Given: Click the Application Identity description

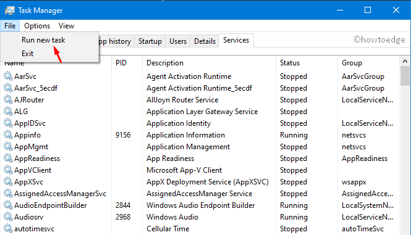Looking at the screenshot, I should point(179,123).
